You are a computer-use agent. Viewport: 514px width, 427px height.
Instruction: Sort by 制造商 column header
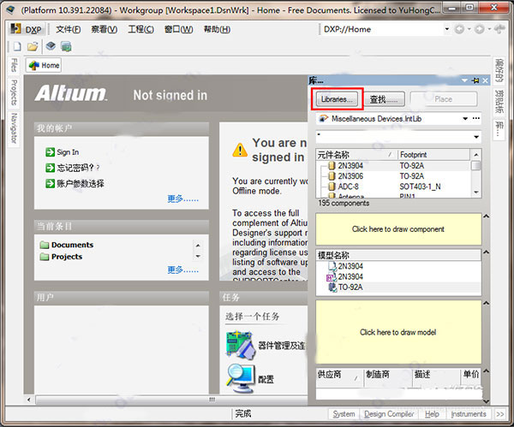[x=387, y=374]
